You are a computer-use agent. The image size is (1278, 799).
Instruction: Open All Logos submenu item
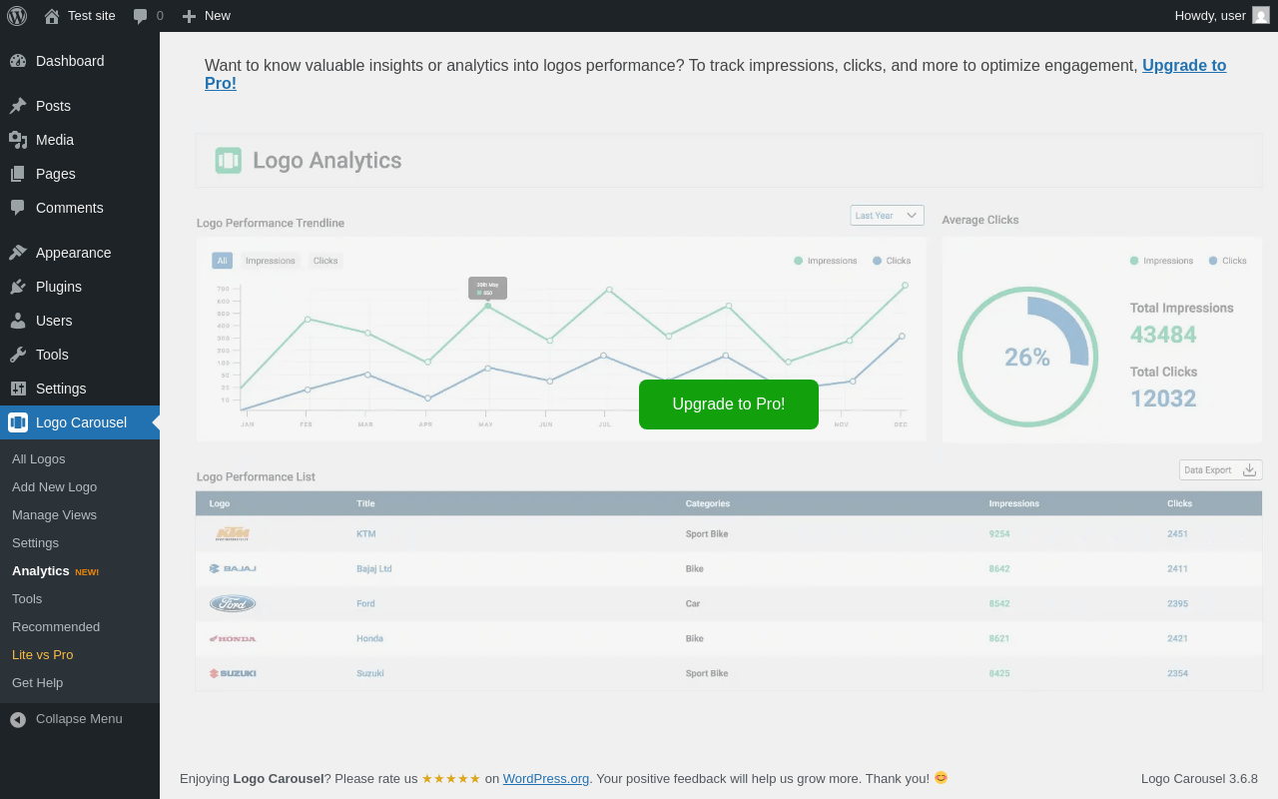point(39,459)
